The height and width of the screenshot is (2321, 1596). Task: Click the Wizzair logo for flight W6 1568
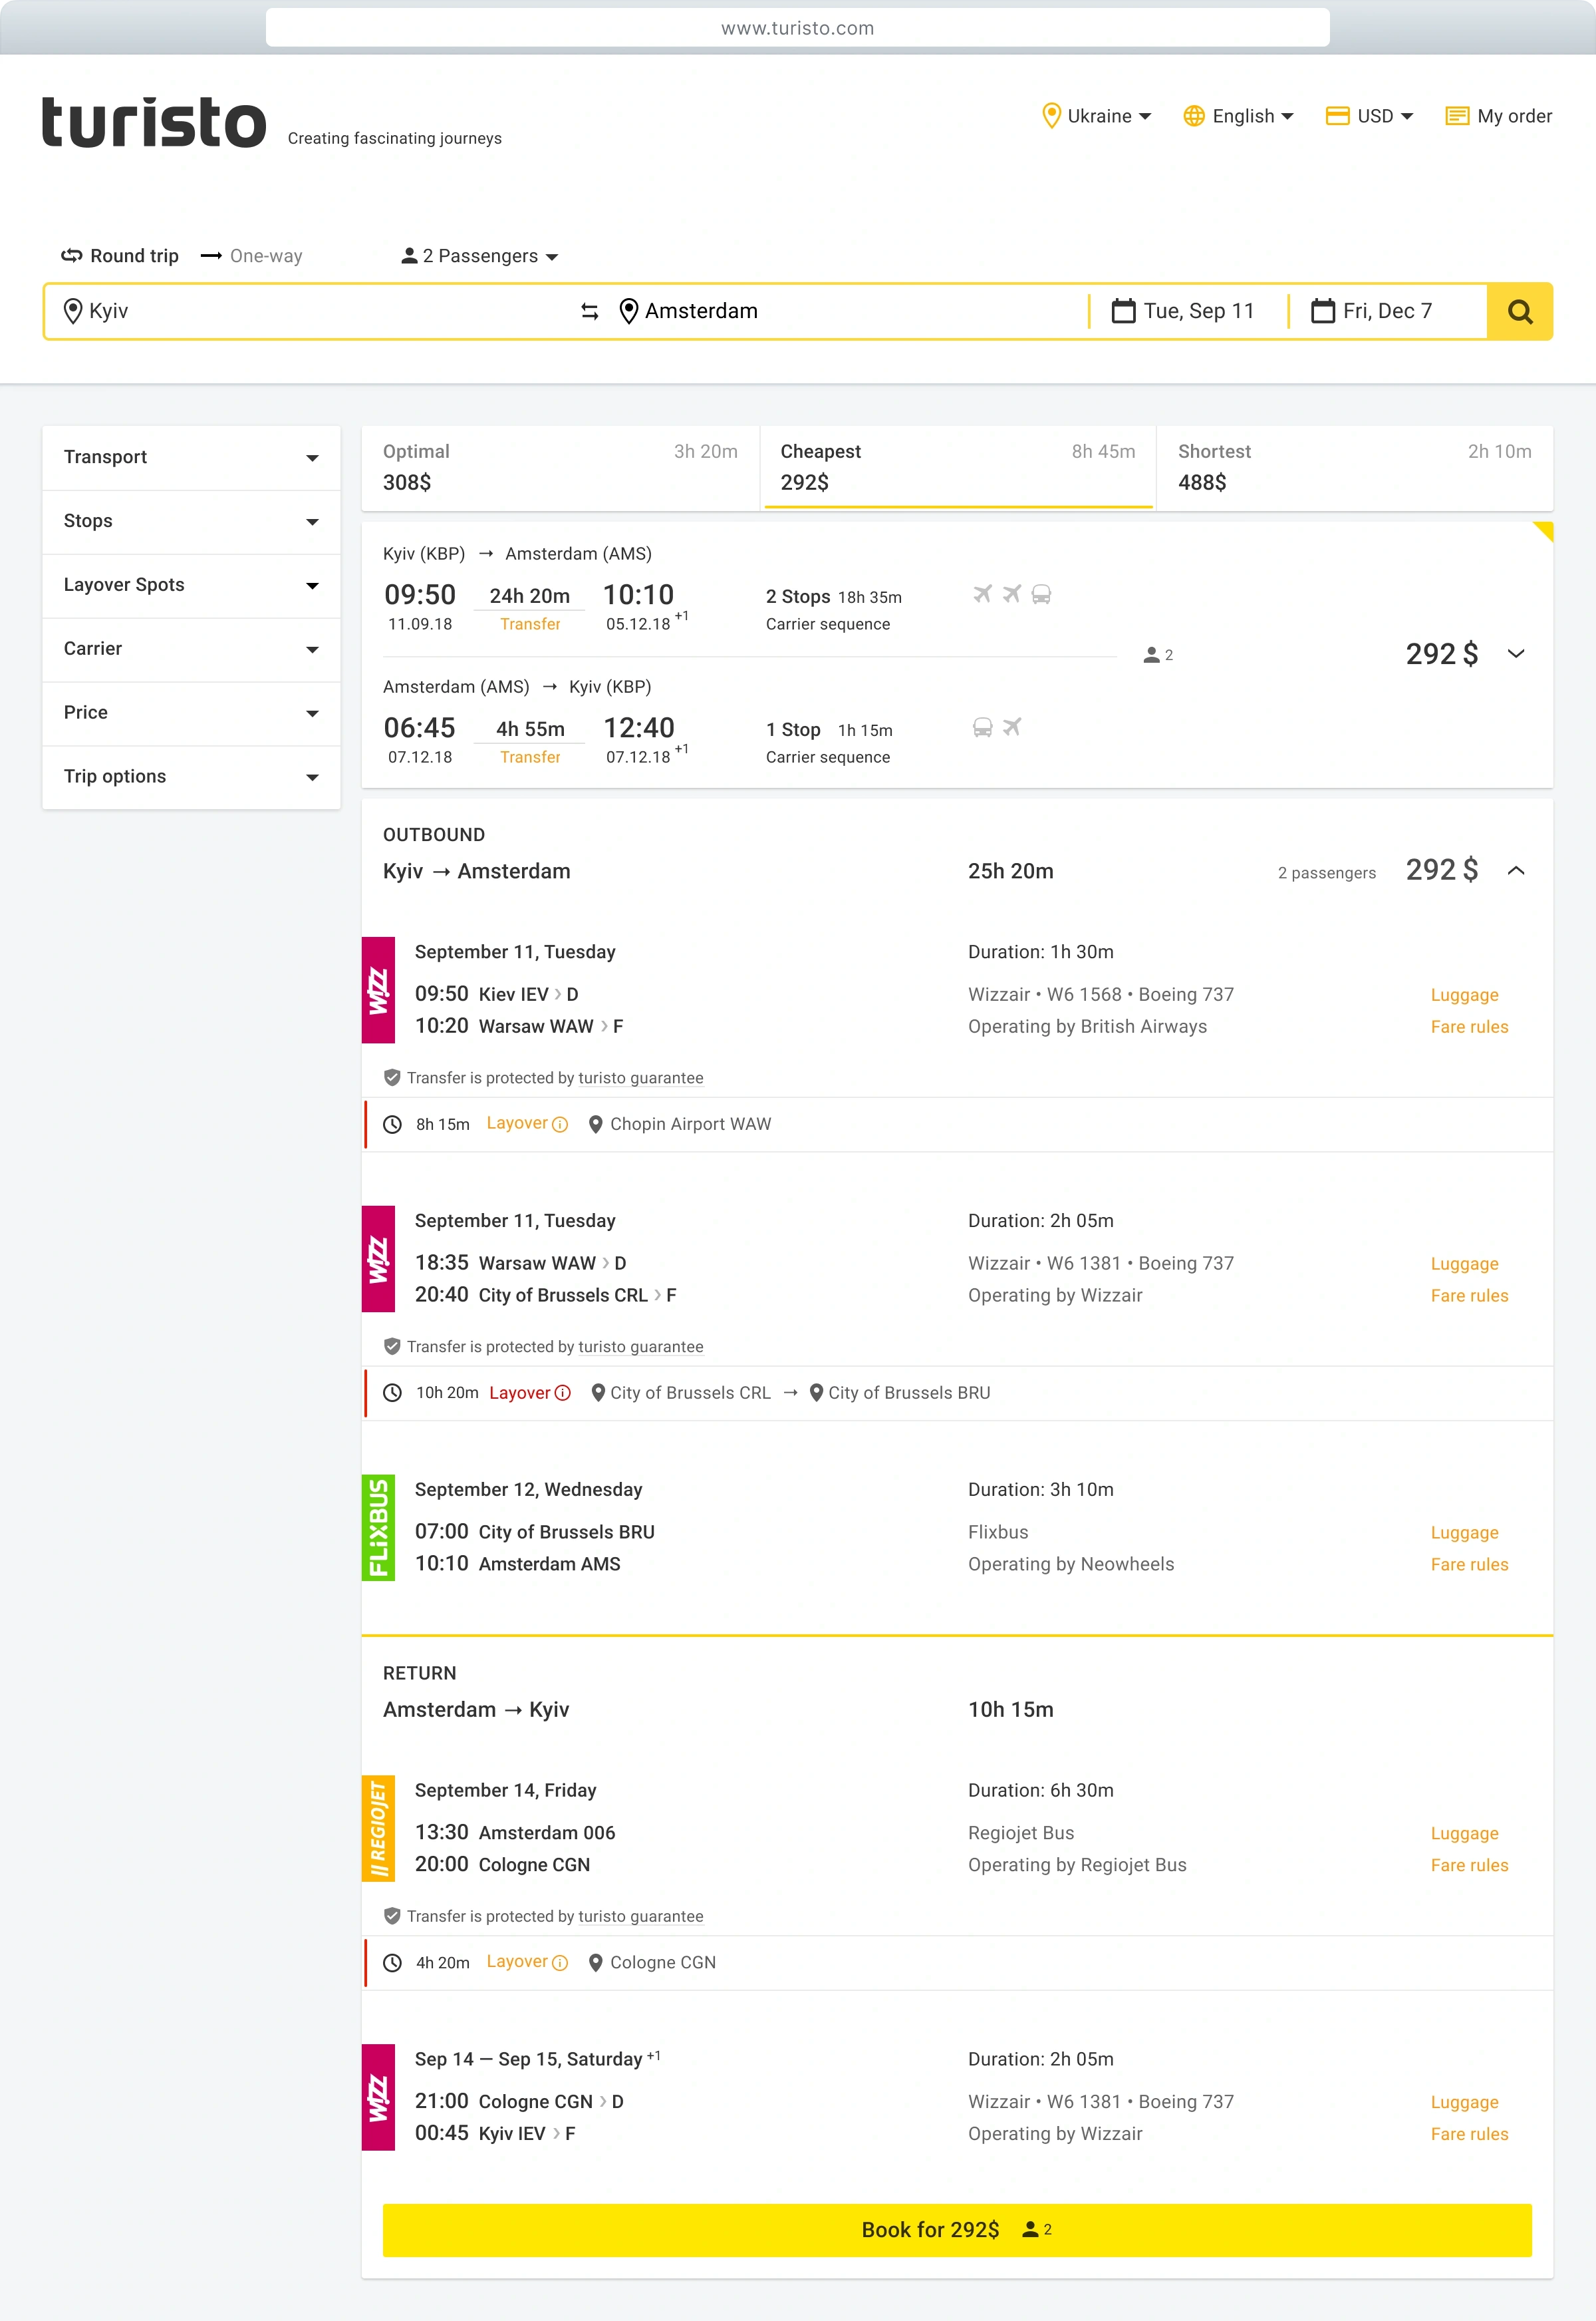click(x=378, y=989)
